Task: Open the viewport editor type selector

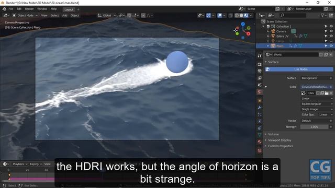Action: (x=6, y=15)
